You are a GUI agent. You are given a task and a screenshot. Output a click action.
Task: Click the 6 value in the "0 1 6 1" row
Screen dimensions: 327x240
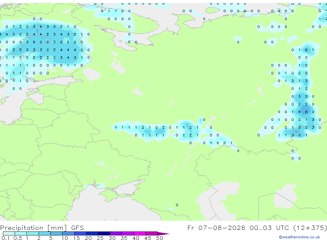click(x=306, y=50)
